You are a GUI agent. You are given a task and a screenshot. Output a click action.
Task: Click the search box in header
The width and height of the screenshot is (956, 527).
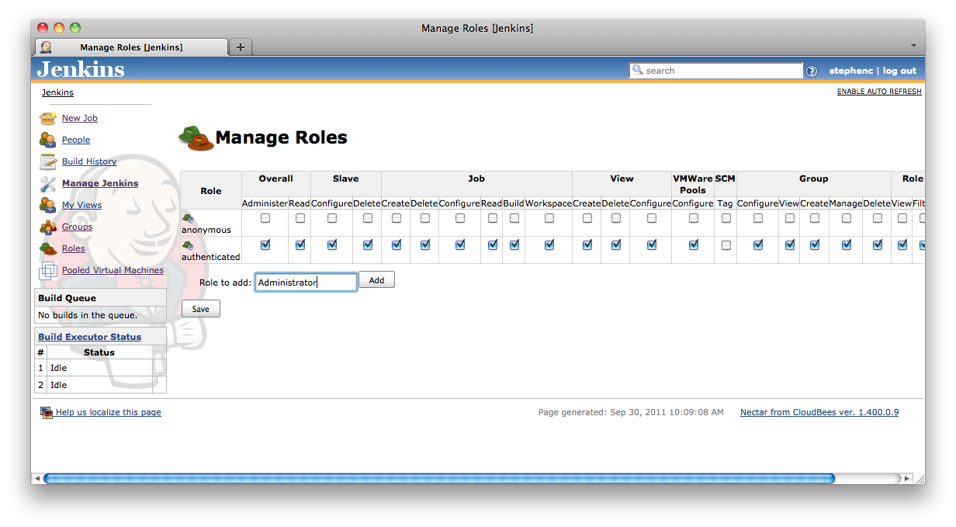point(715,71)
